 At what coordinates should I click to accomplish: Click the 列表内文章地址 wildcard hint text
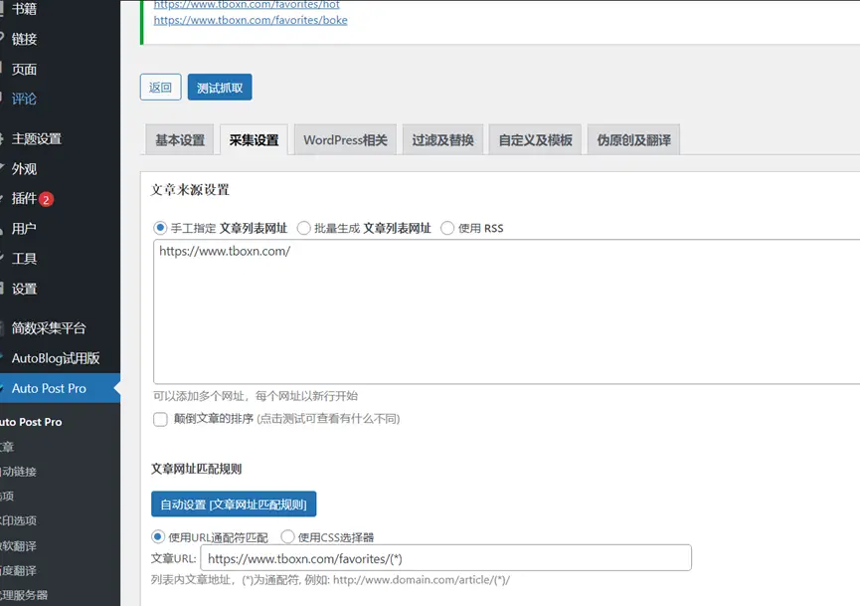point(331,580)
